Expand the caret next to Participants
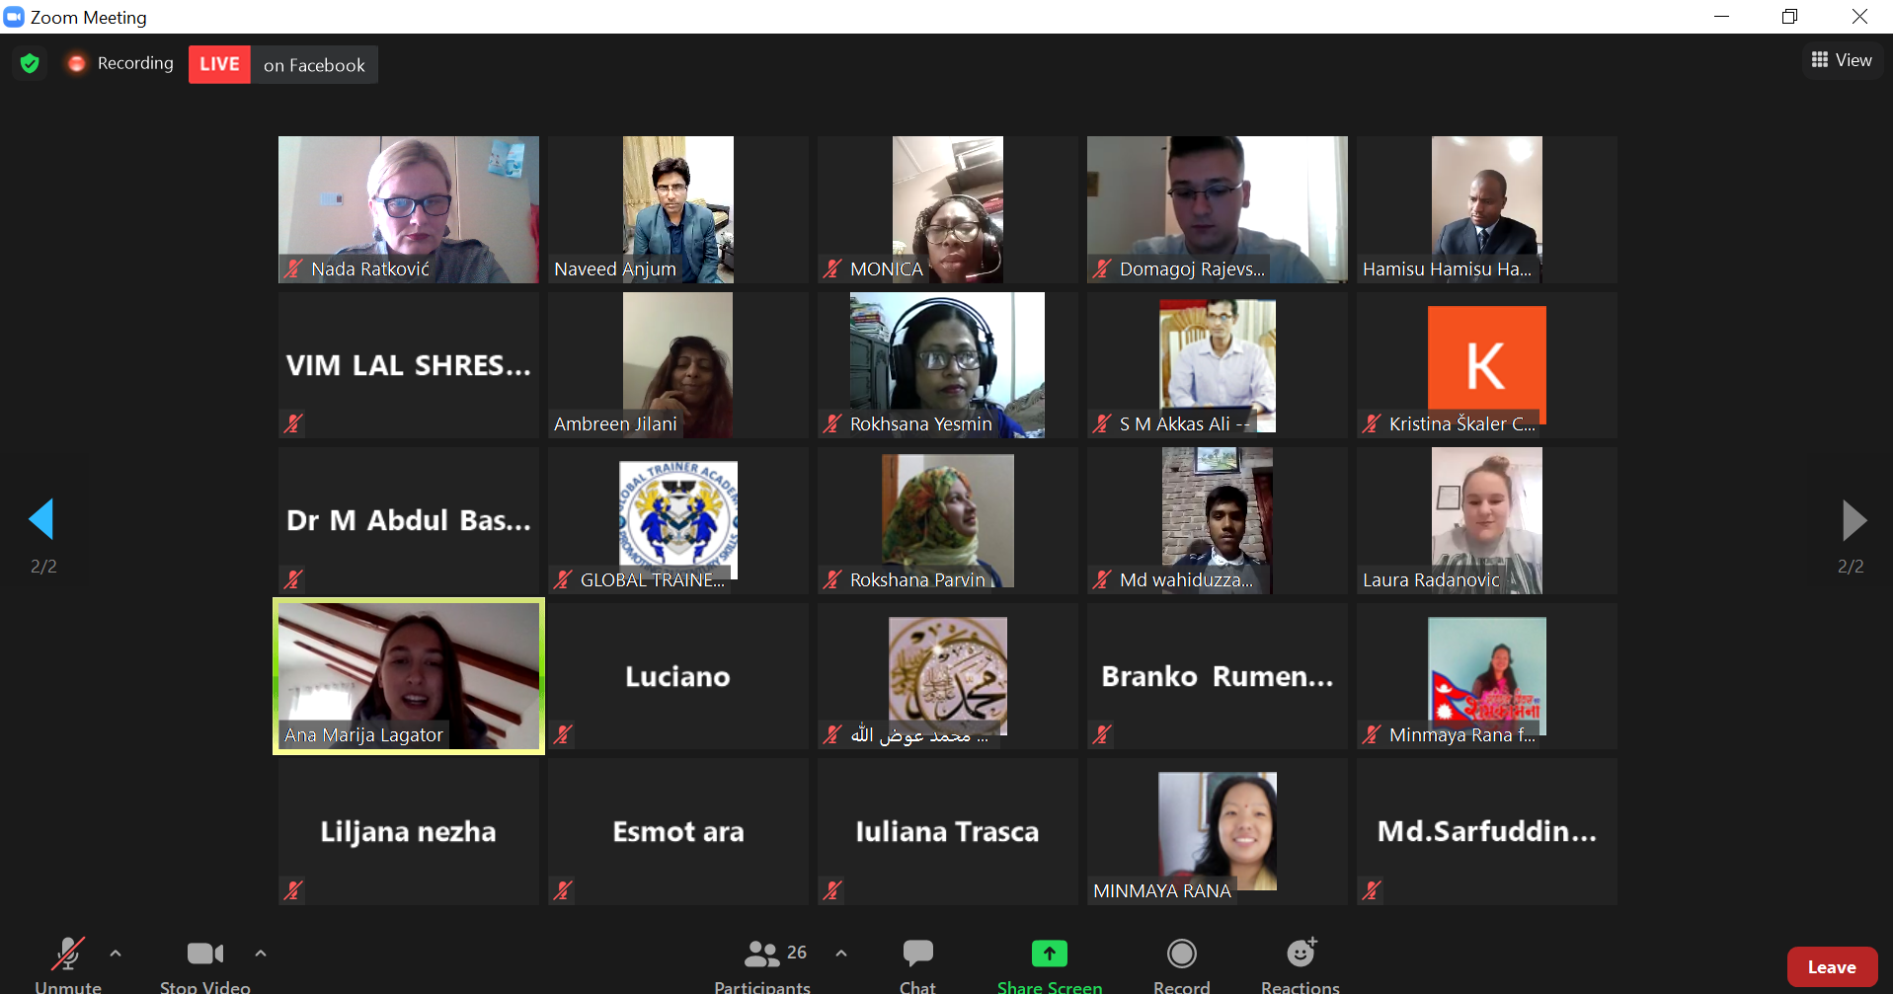This screenshot has width=1893, height=994. click(841, 954)
